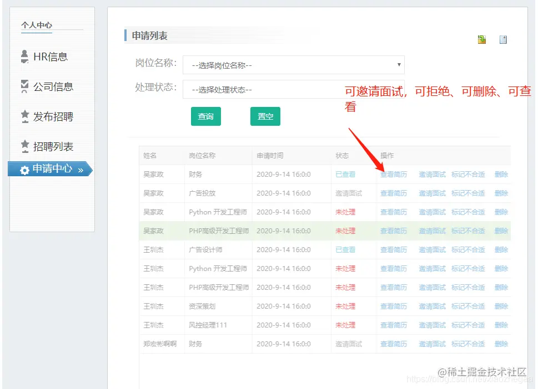The height and width of the screenshot is (389, 538).
Task: Click 删除 in 郑宏彬啊啊's 财务 row
Action: [x=501, y=344]
